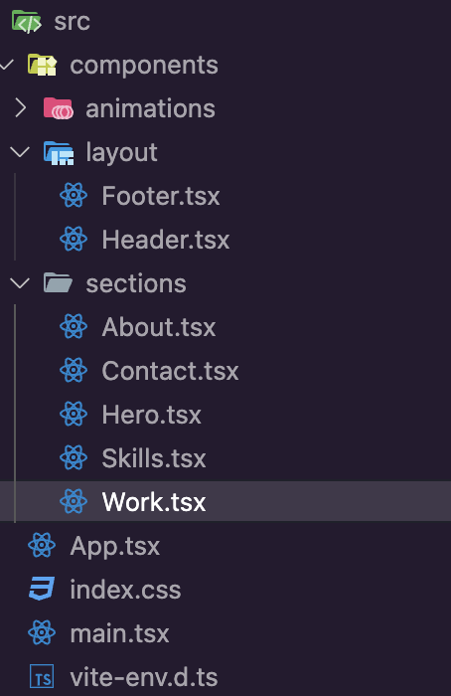
Task: Click the React icon next to App.tsx
Action: click(42, 545)
